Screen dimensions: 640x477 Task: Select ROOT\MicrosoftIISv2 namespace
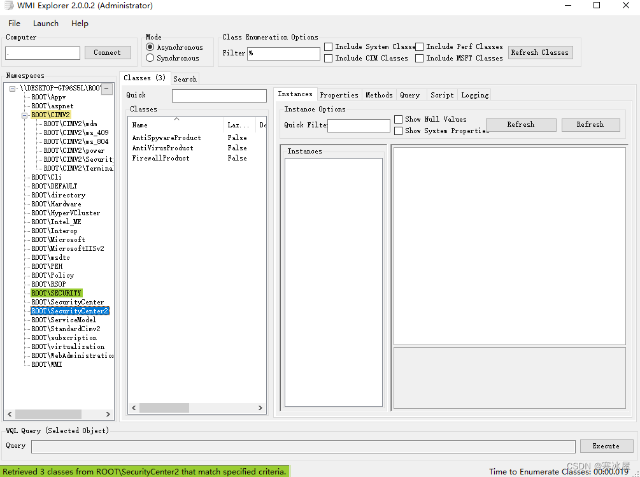68,248
